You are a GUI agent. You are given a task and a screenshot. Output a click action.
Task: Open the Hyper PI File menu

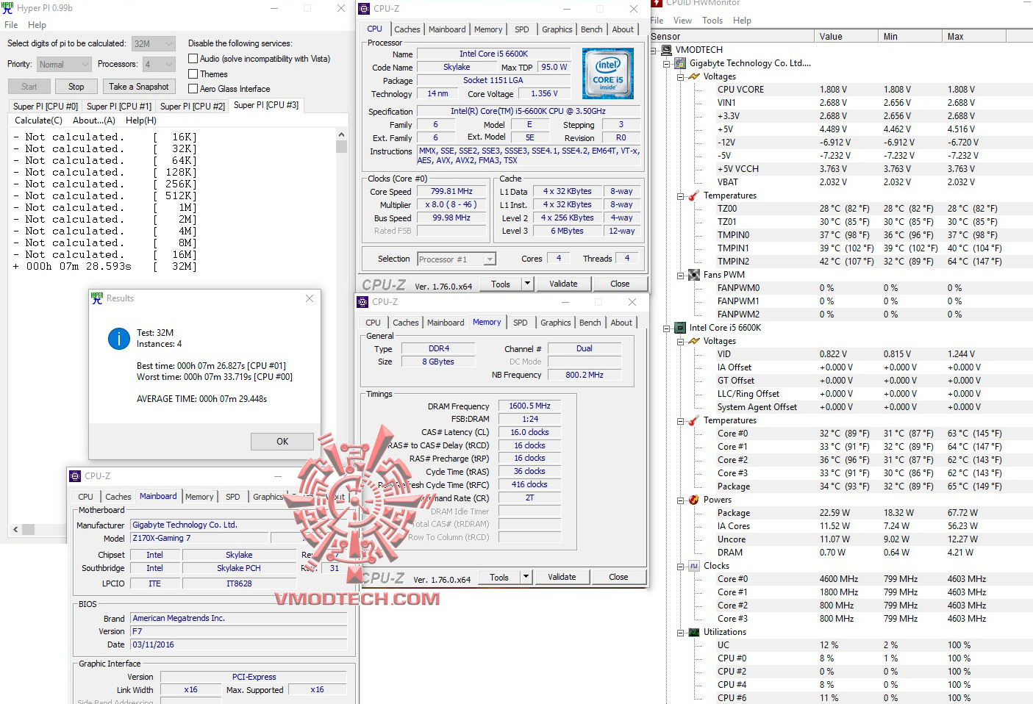pos(11,25)
